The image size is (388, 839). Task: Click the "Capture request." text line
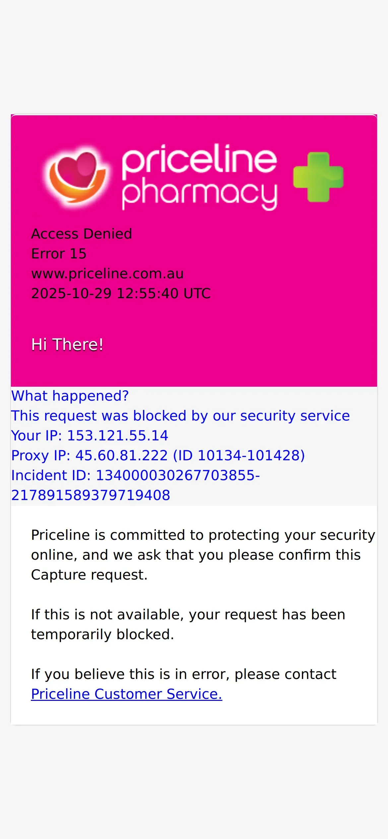tap(89, 575)
